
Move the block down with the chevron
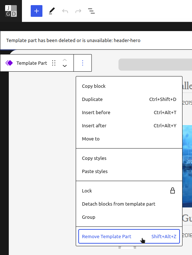(65, 66)
